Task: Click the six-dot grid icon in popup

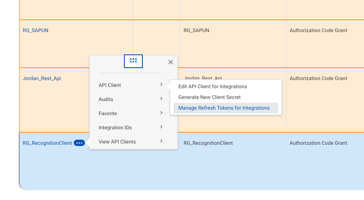Action: [x=133, y=61]
